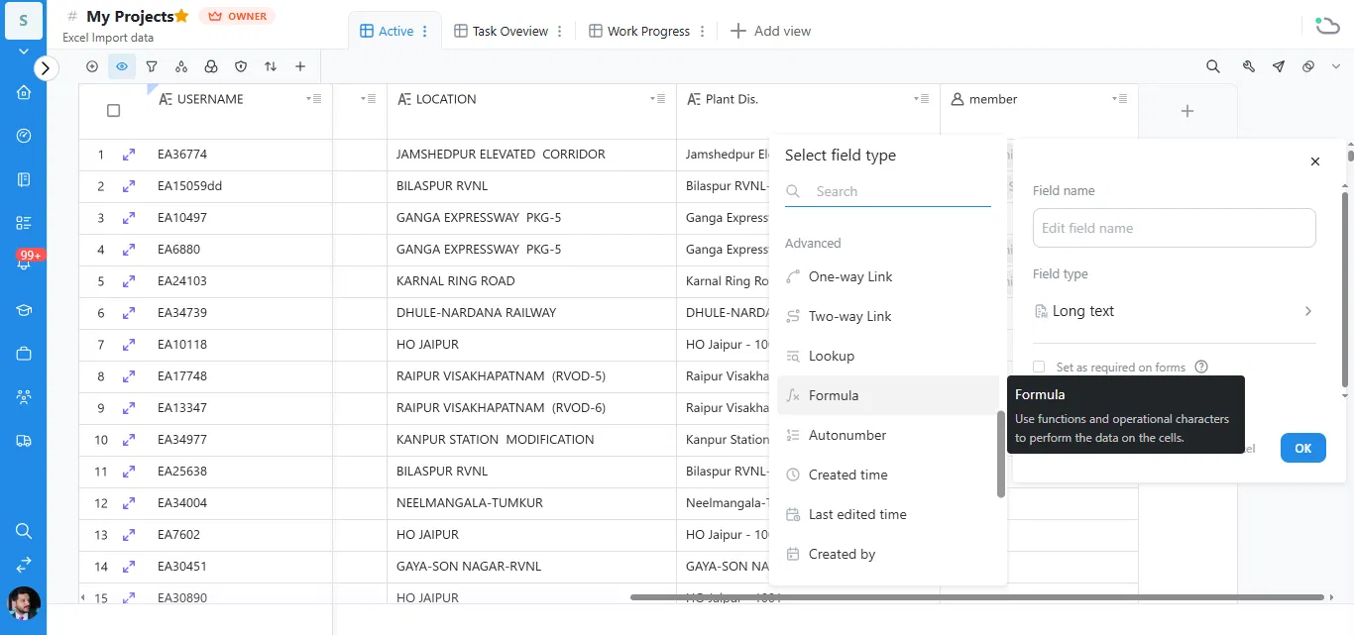The image size is (1354, 635).
Task: Click the paper plane share icon
Action: 1279,66
